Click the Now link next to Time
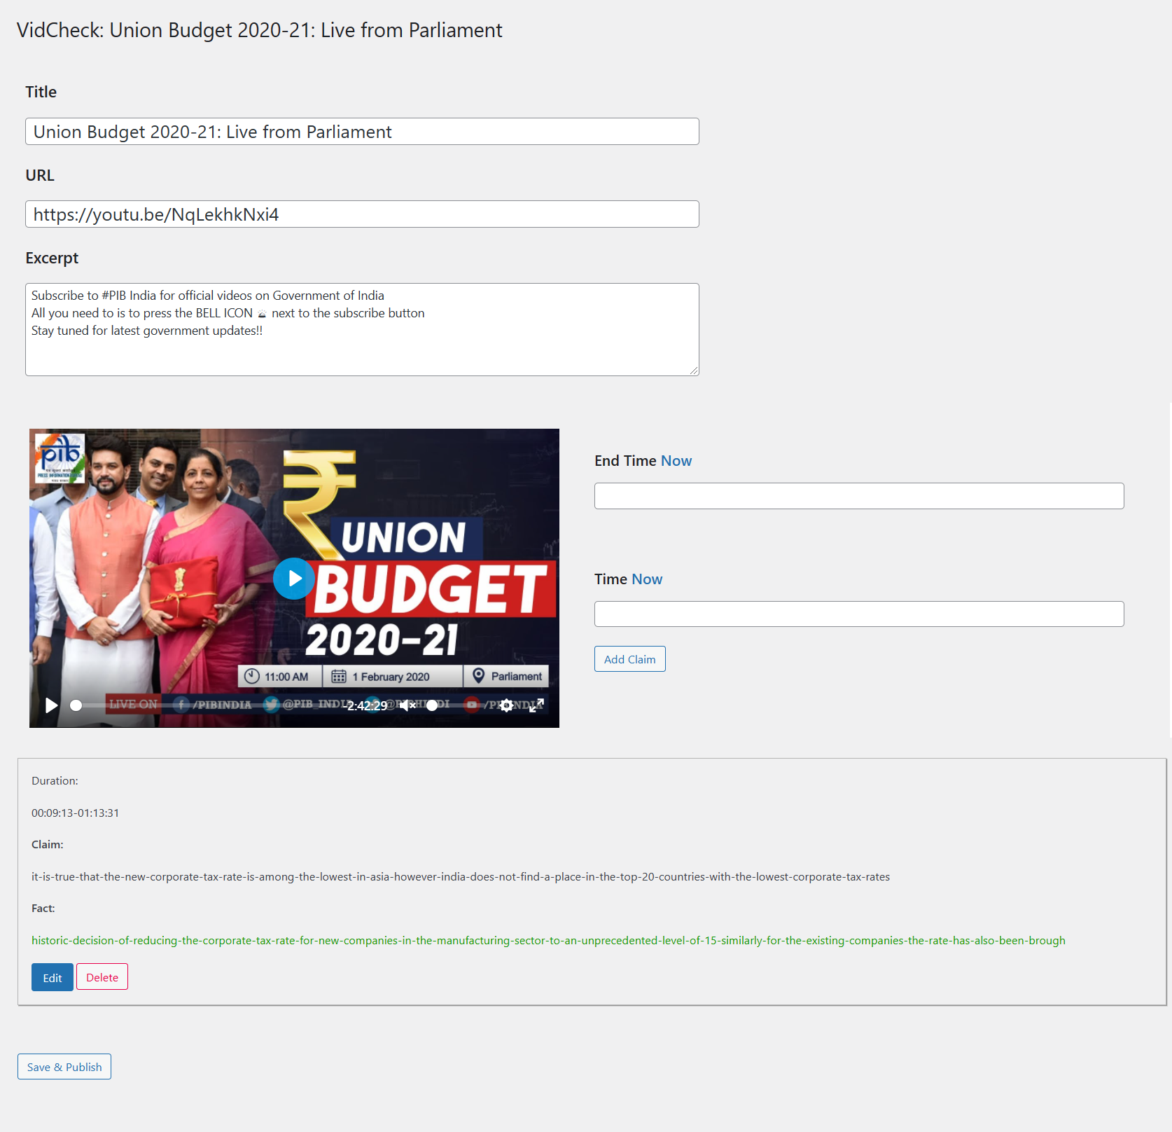The width and height of the screenshot is (1172, 1132). pyautogui.click(x=647, y=579)
